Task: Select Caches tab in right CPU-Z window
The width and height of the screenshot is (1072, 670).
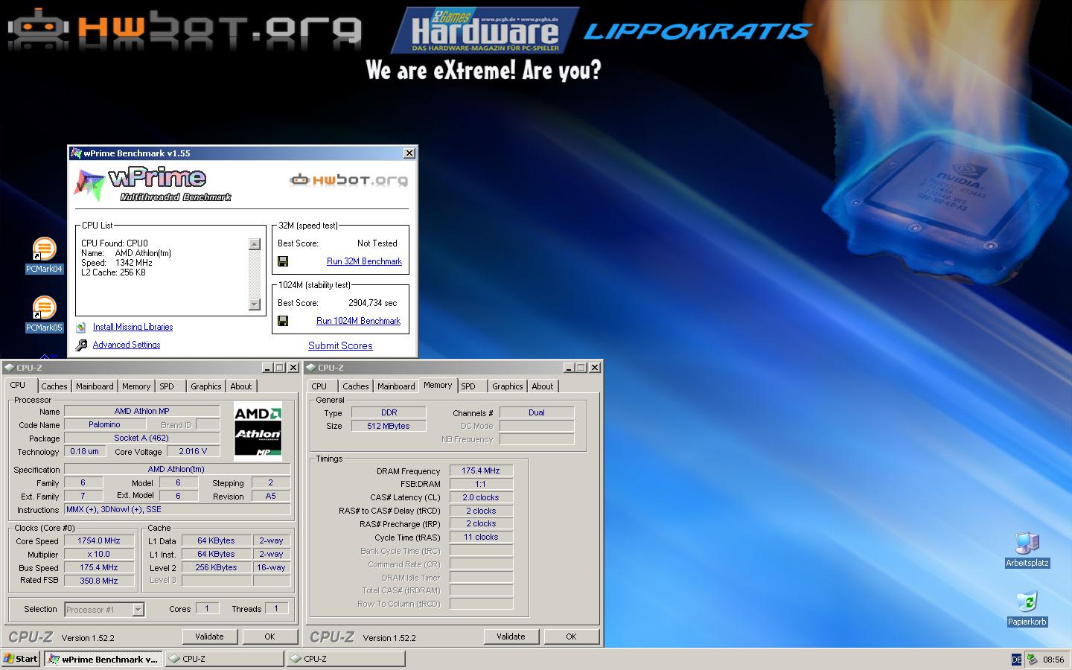Action: (x=355, y=386)
